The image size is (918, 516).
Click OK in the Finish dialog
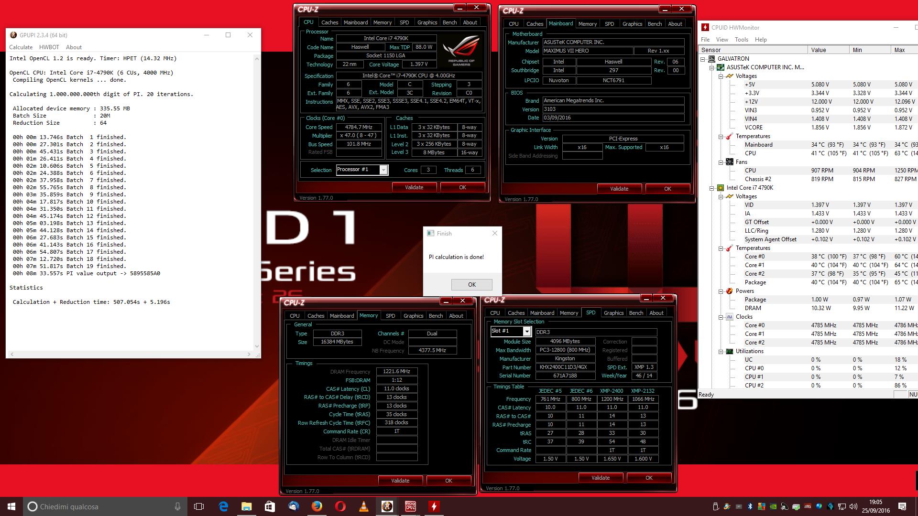pyautogui.click(x=471, y=285)
